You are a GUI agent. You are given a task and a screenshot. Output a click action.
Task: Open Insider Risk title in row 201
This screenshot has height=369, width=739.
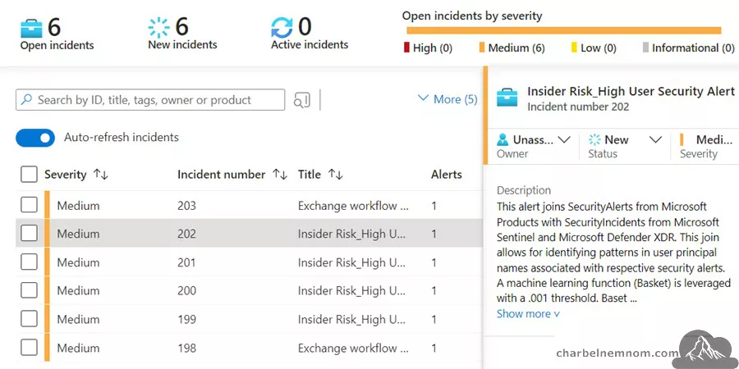point(351,262)
